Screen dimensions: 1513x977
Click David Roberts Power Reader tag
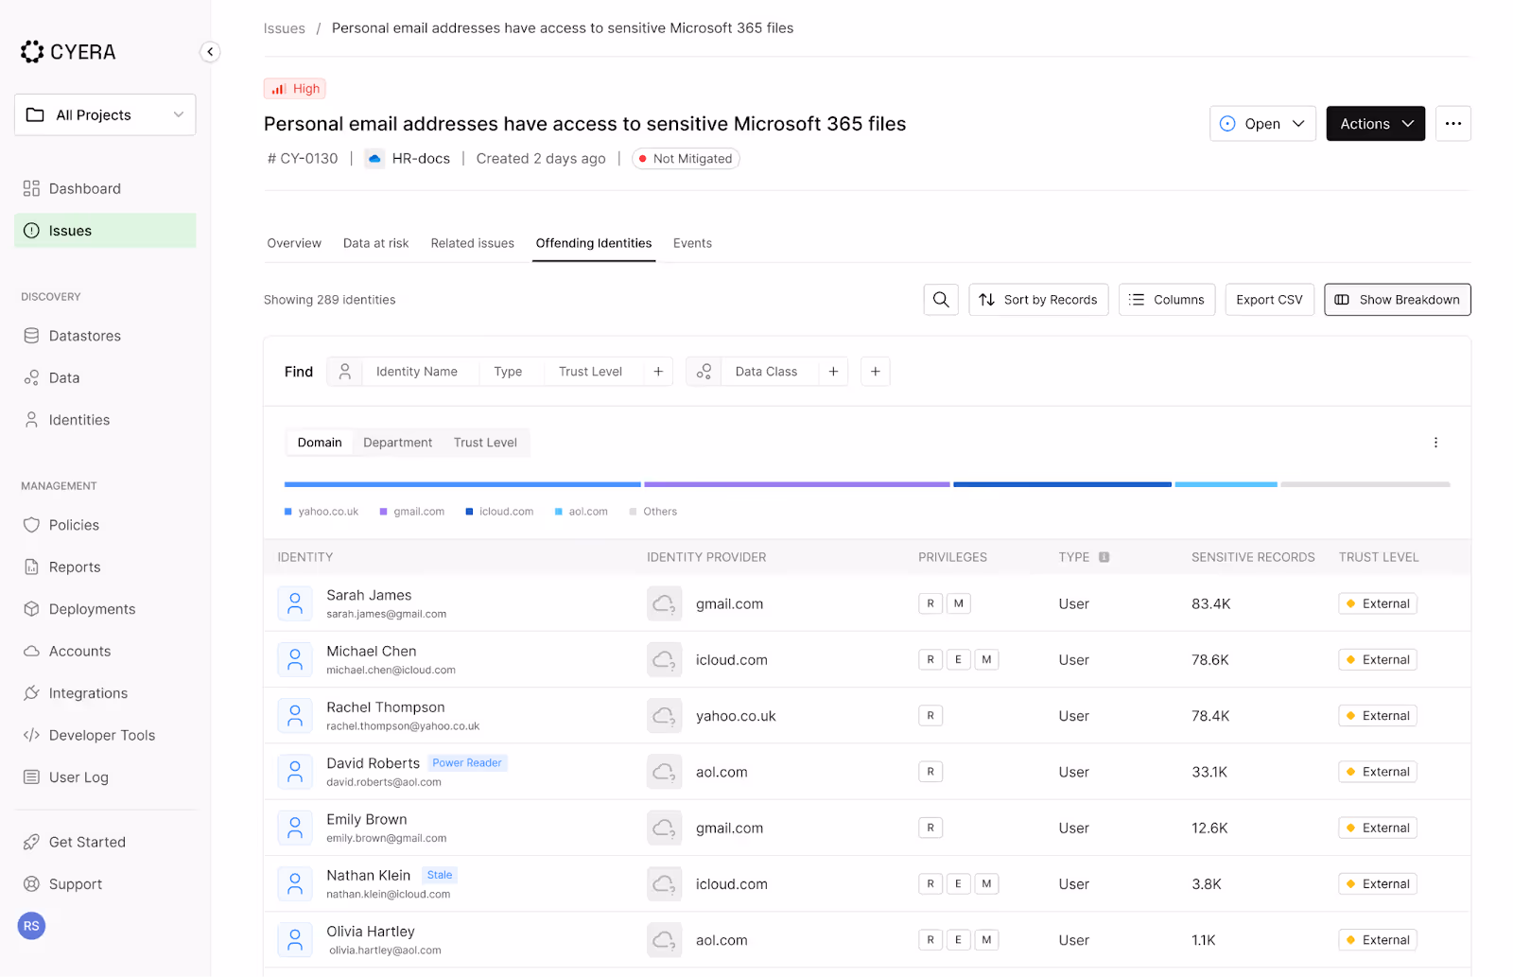pos(467,763)
